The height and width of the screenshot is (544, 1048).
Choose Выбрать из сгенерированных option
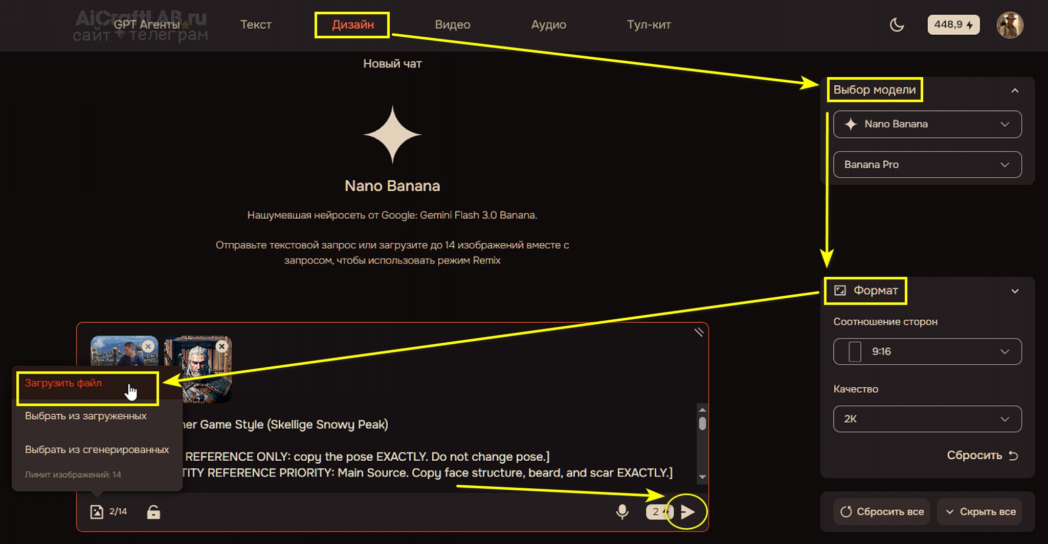point(97,450)
